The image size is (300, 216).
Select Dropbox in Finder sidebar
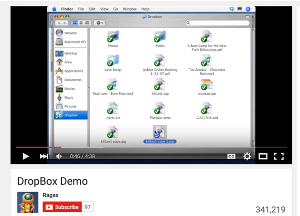[x=71, y=115]
